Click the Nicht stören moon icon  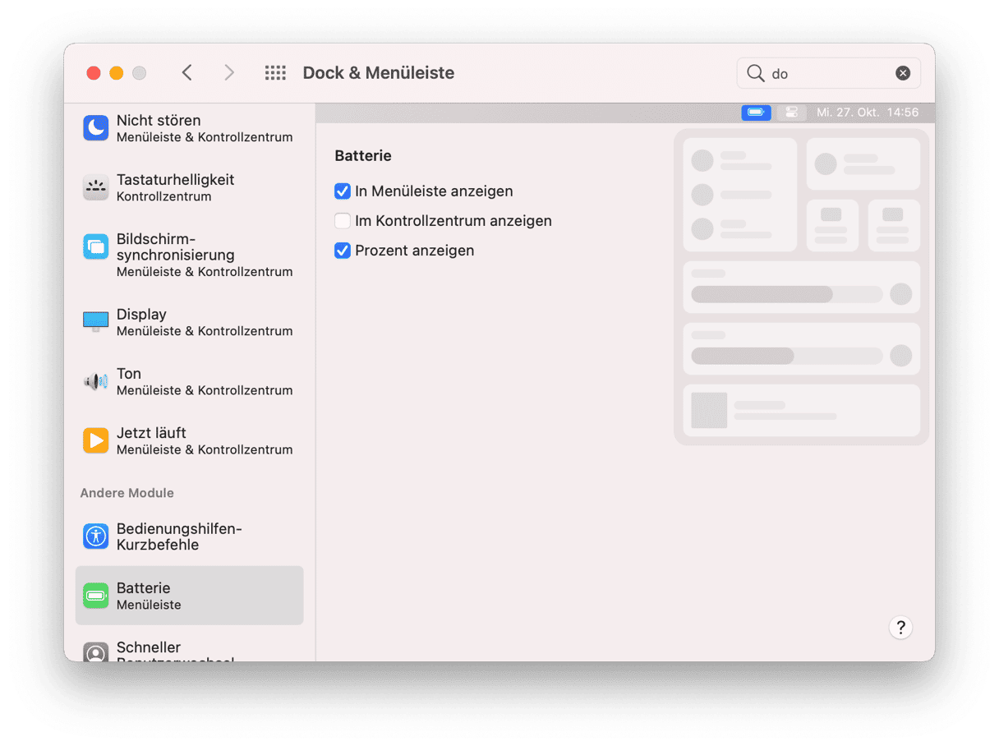(x=96, y=128)
